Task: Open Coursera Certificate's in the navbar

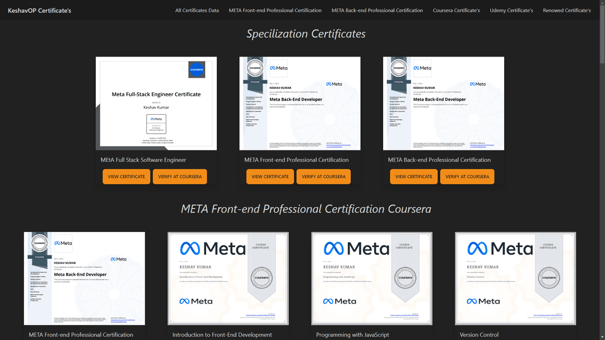Action: point(457,11)
